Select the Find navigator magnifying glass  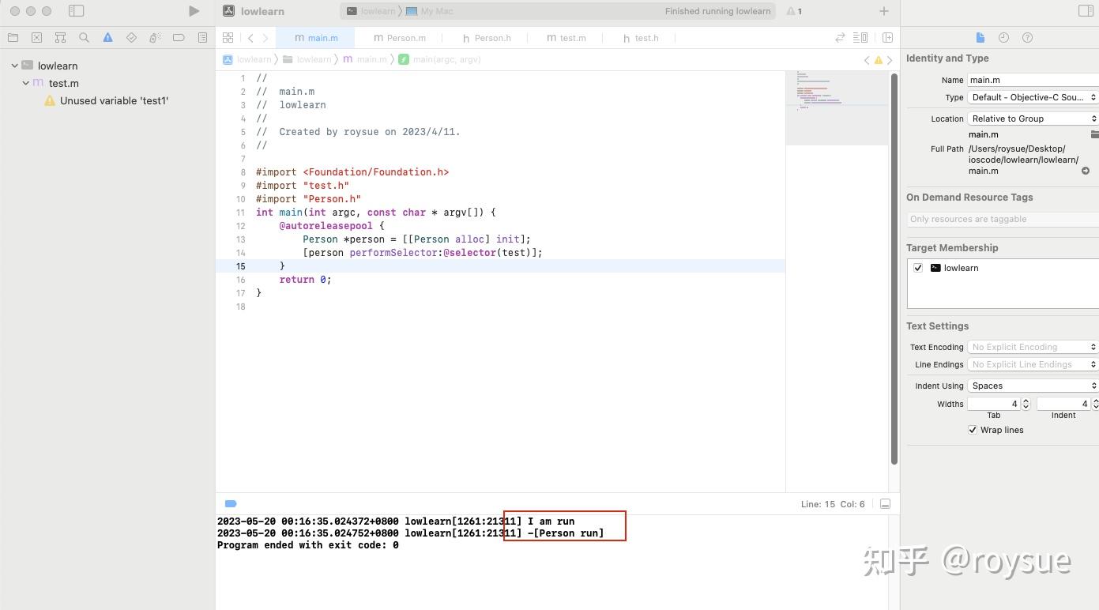coord(84,37)
